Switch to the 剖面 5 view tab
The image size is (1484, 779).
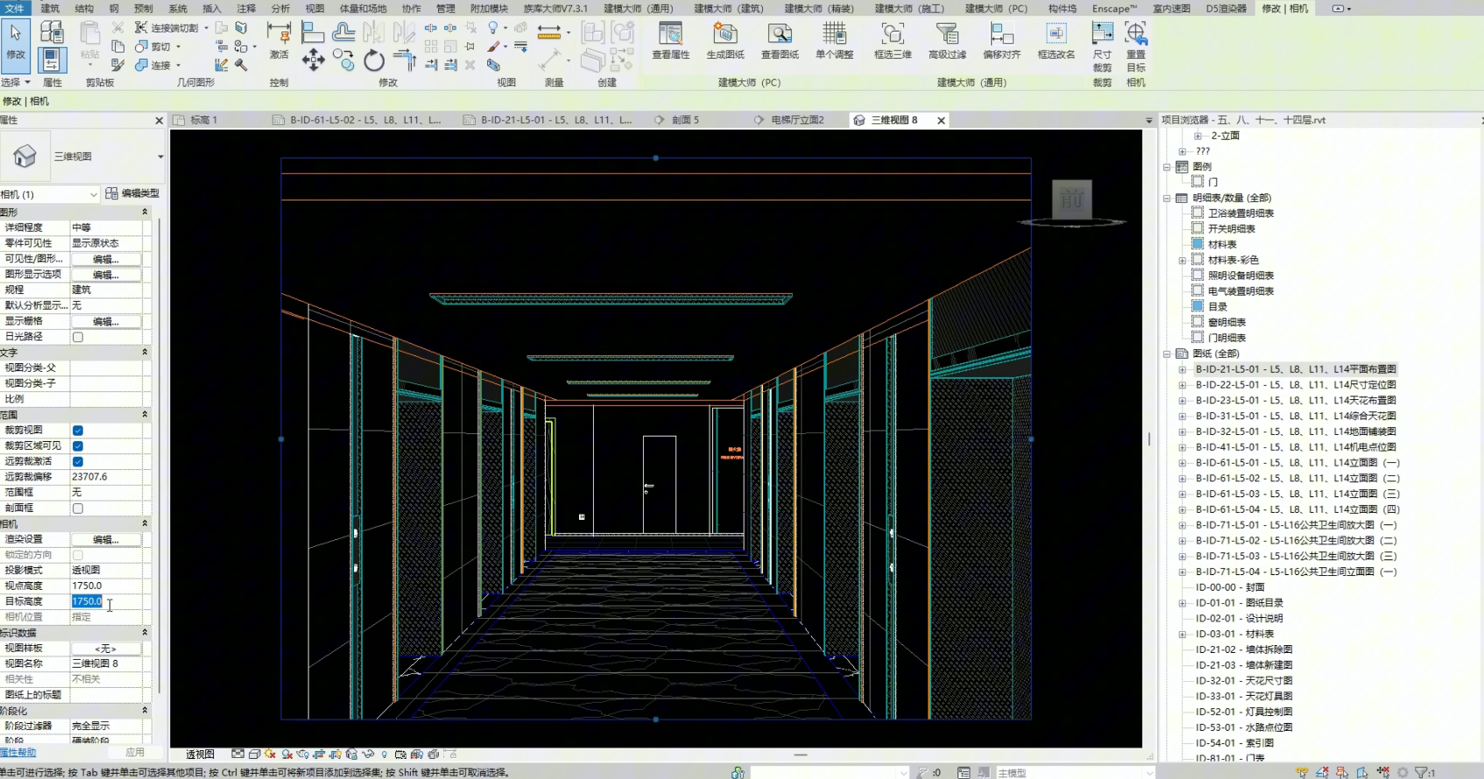(x=685, y=120)
